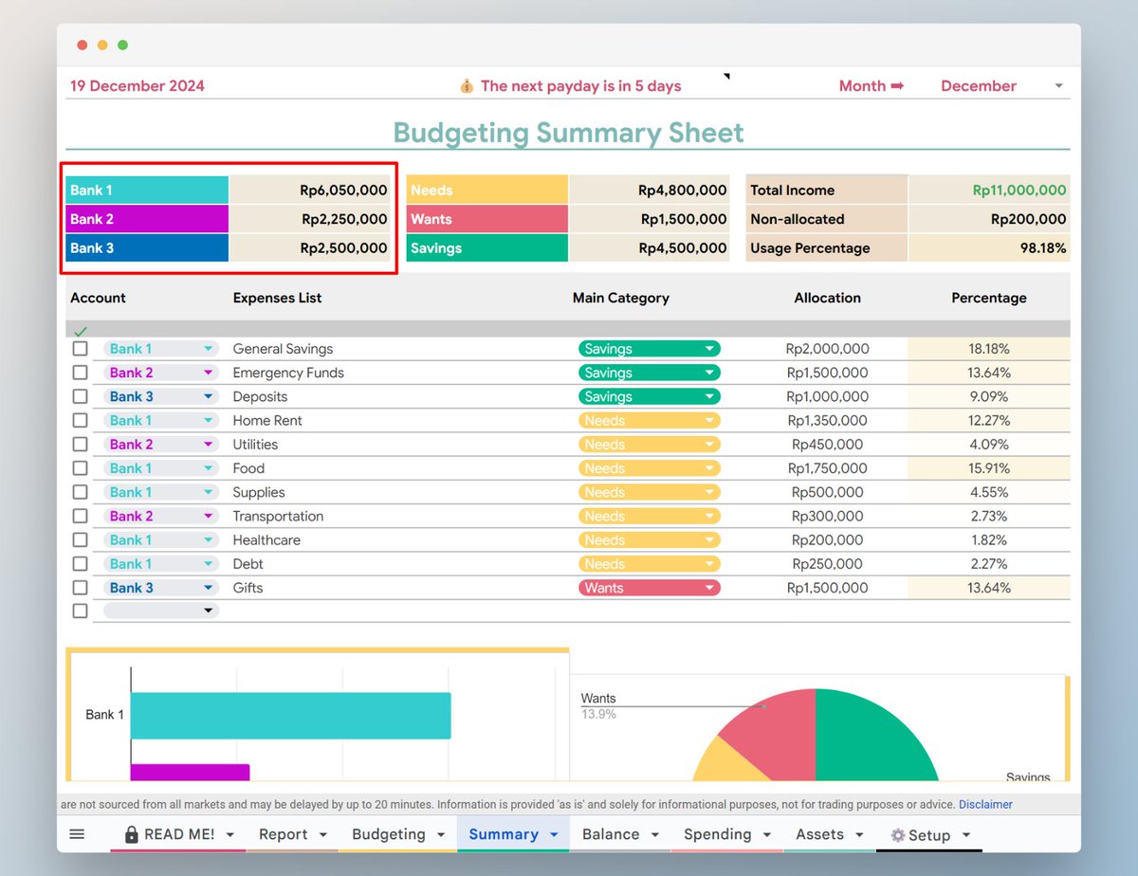Click the Main Category column header
Screen dimensions: 1138x876
tap(621, 298)
